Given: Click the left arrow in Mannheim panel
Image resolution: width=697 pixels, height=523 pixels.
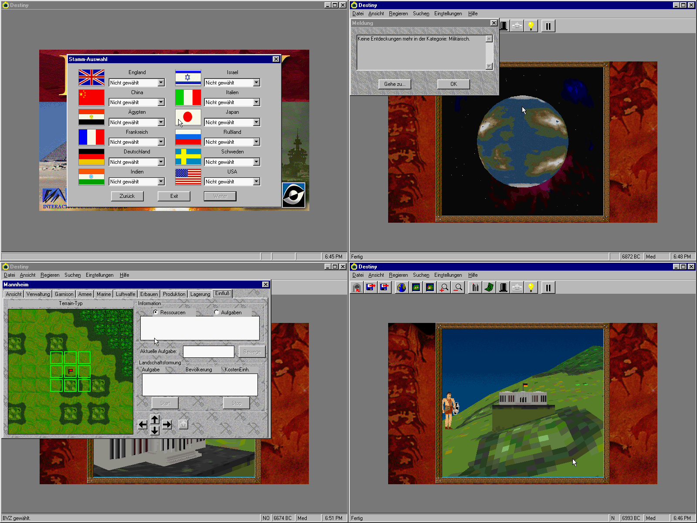Looking at the screenshot, I should tap(142, 425).
